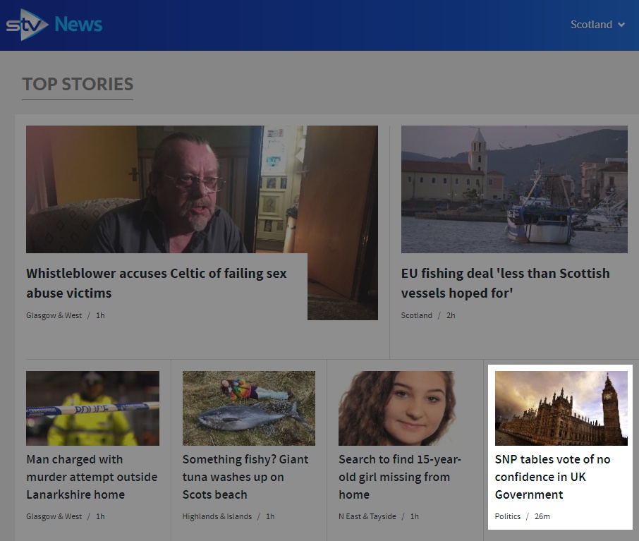
Task: Select the N East & Tayside category tag
Action: tap(367, 516)
